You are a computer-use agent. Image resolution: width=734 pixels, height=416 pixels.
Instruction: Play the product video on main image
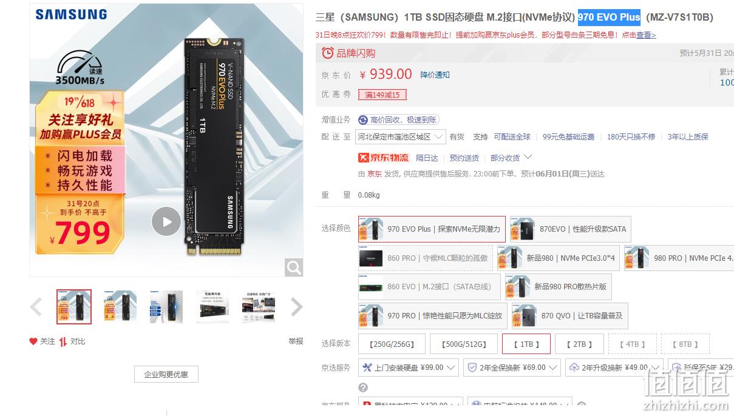(166, 221)
